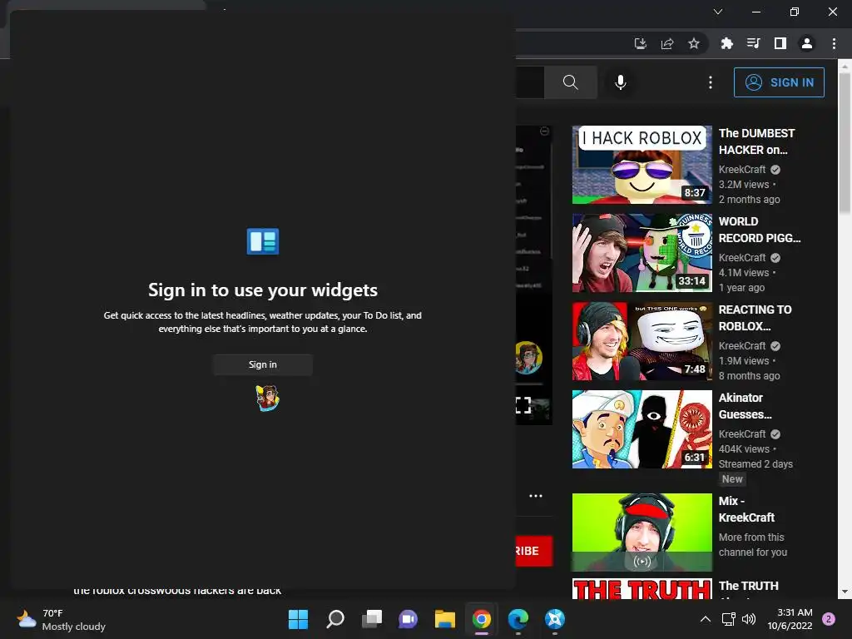Open Windows Start menu
Viewport: 852px width, 639px height.
pyautogui.click(x=298, y=619)
